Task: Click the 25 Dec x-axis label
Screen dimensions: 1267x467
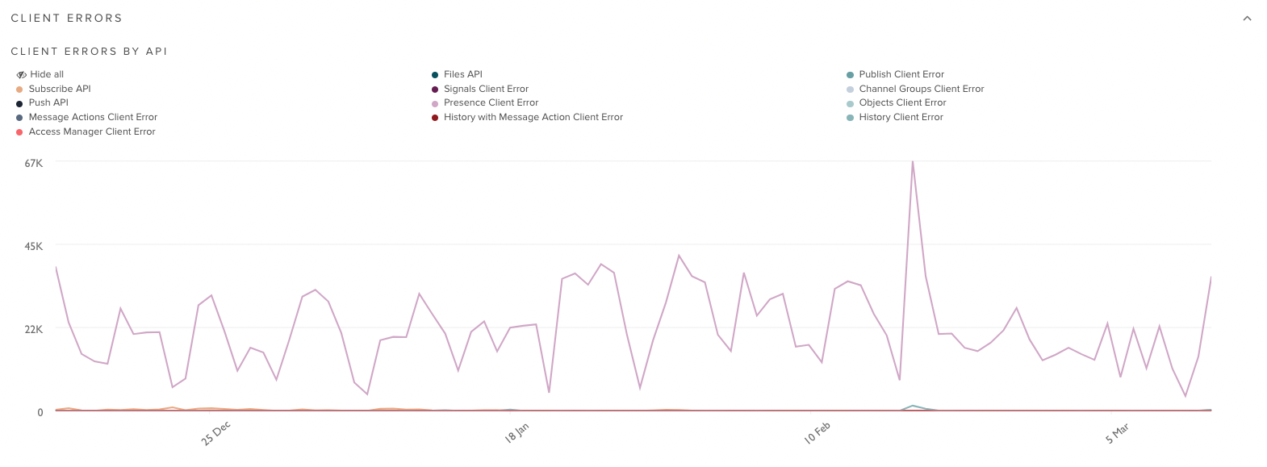Action: pos(215,433)
